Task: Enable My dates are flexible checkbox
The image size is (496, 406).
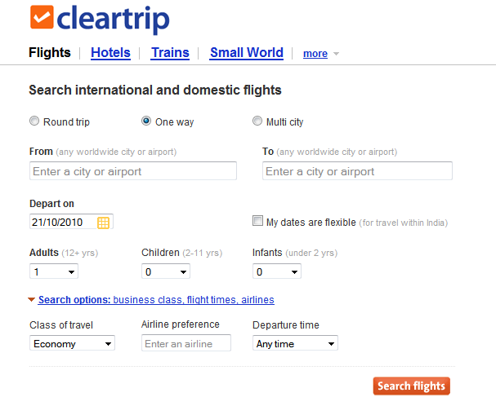Action: (258, 221)
